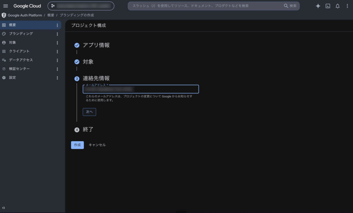
Task: Click the キャンセル button
Action: 97,145
